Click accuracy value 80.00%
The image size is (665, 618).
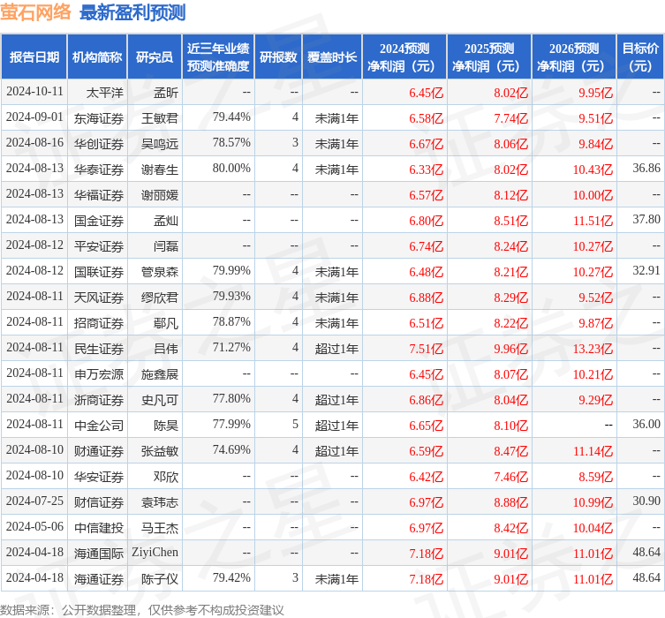231,169
